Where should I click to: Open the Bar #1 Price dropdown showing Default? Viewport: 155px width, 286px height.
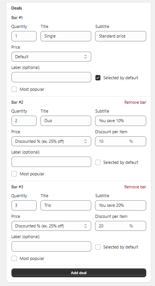51,57
